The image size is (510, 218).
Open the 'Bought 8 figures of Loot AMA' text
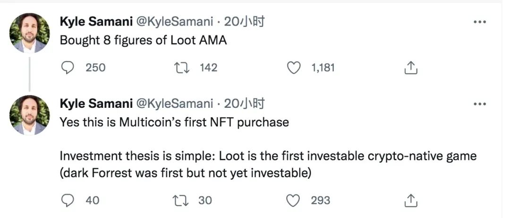[143, 41]
